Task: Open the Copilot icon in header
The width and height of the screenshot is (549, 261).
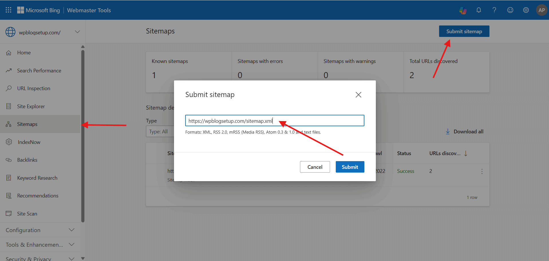Action: [463, 10]
